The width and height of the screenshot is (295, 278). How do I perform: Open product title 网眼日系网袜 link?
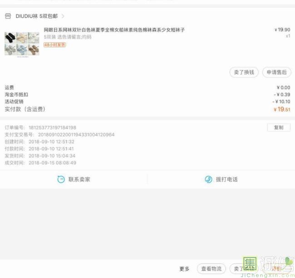114,30
